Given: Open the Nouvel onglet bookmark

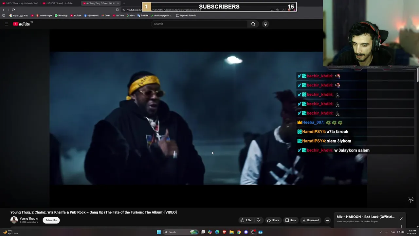Looking at the screenshot, I should [x=44, y=15].
